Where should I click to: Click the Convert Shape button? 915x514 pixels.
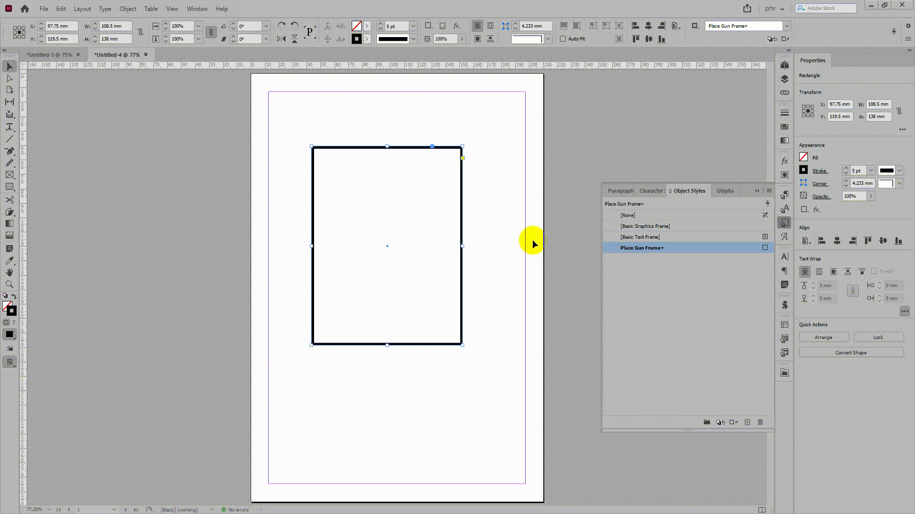pos(851,353)
